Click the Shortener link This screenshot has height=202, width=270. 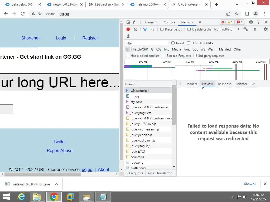click(31, 38)
